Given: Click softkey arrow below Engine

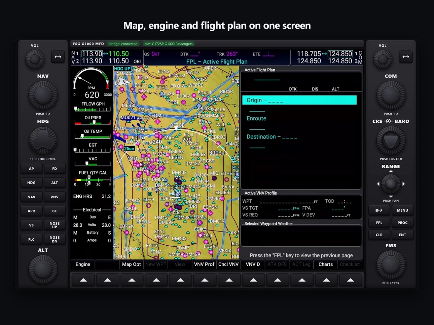Looking at the screenshot, I should [x=83, y=280].
